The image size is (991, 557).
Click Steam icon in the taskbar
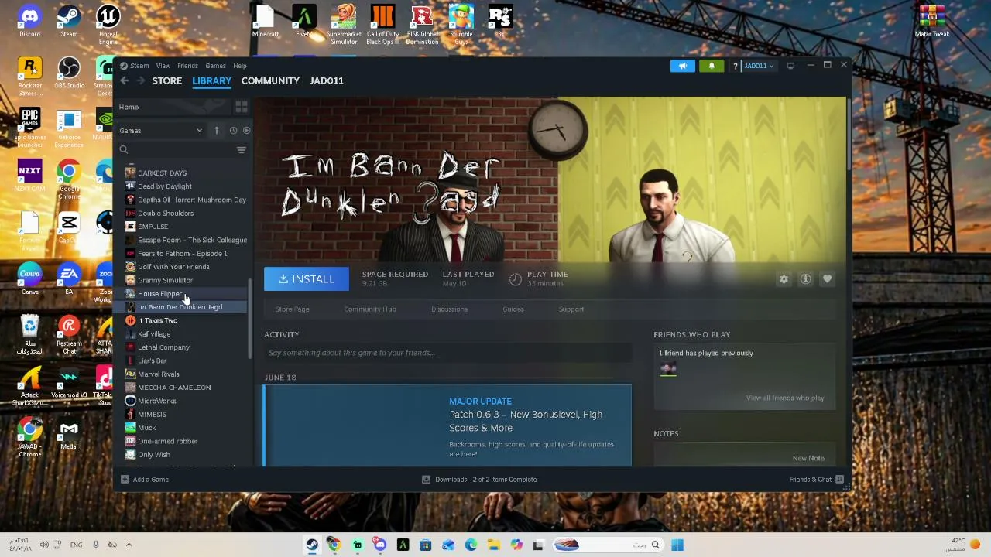[311, 545]
